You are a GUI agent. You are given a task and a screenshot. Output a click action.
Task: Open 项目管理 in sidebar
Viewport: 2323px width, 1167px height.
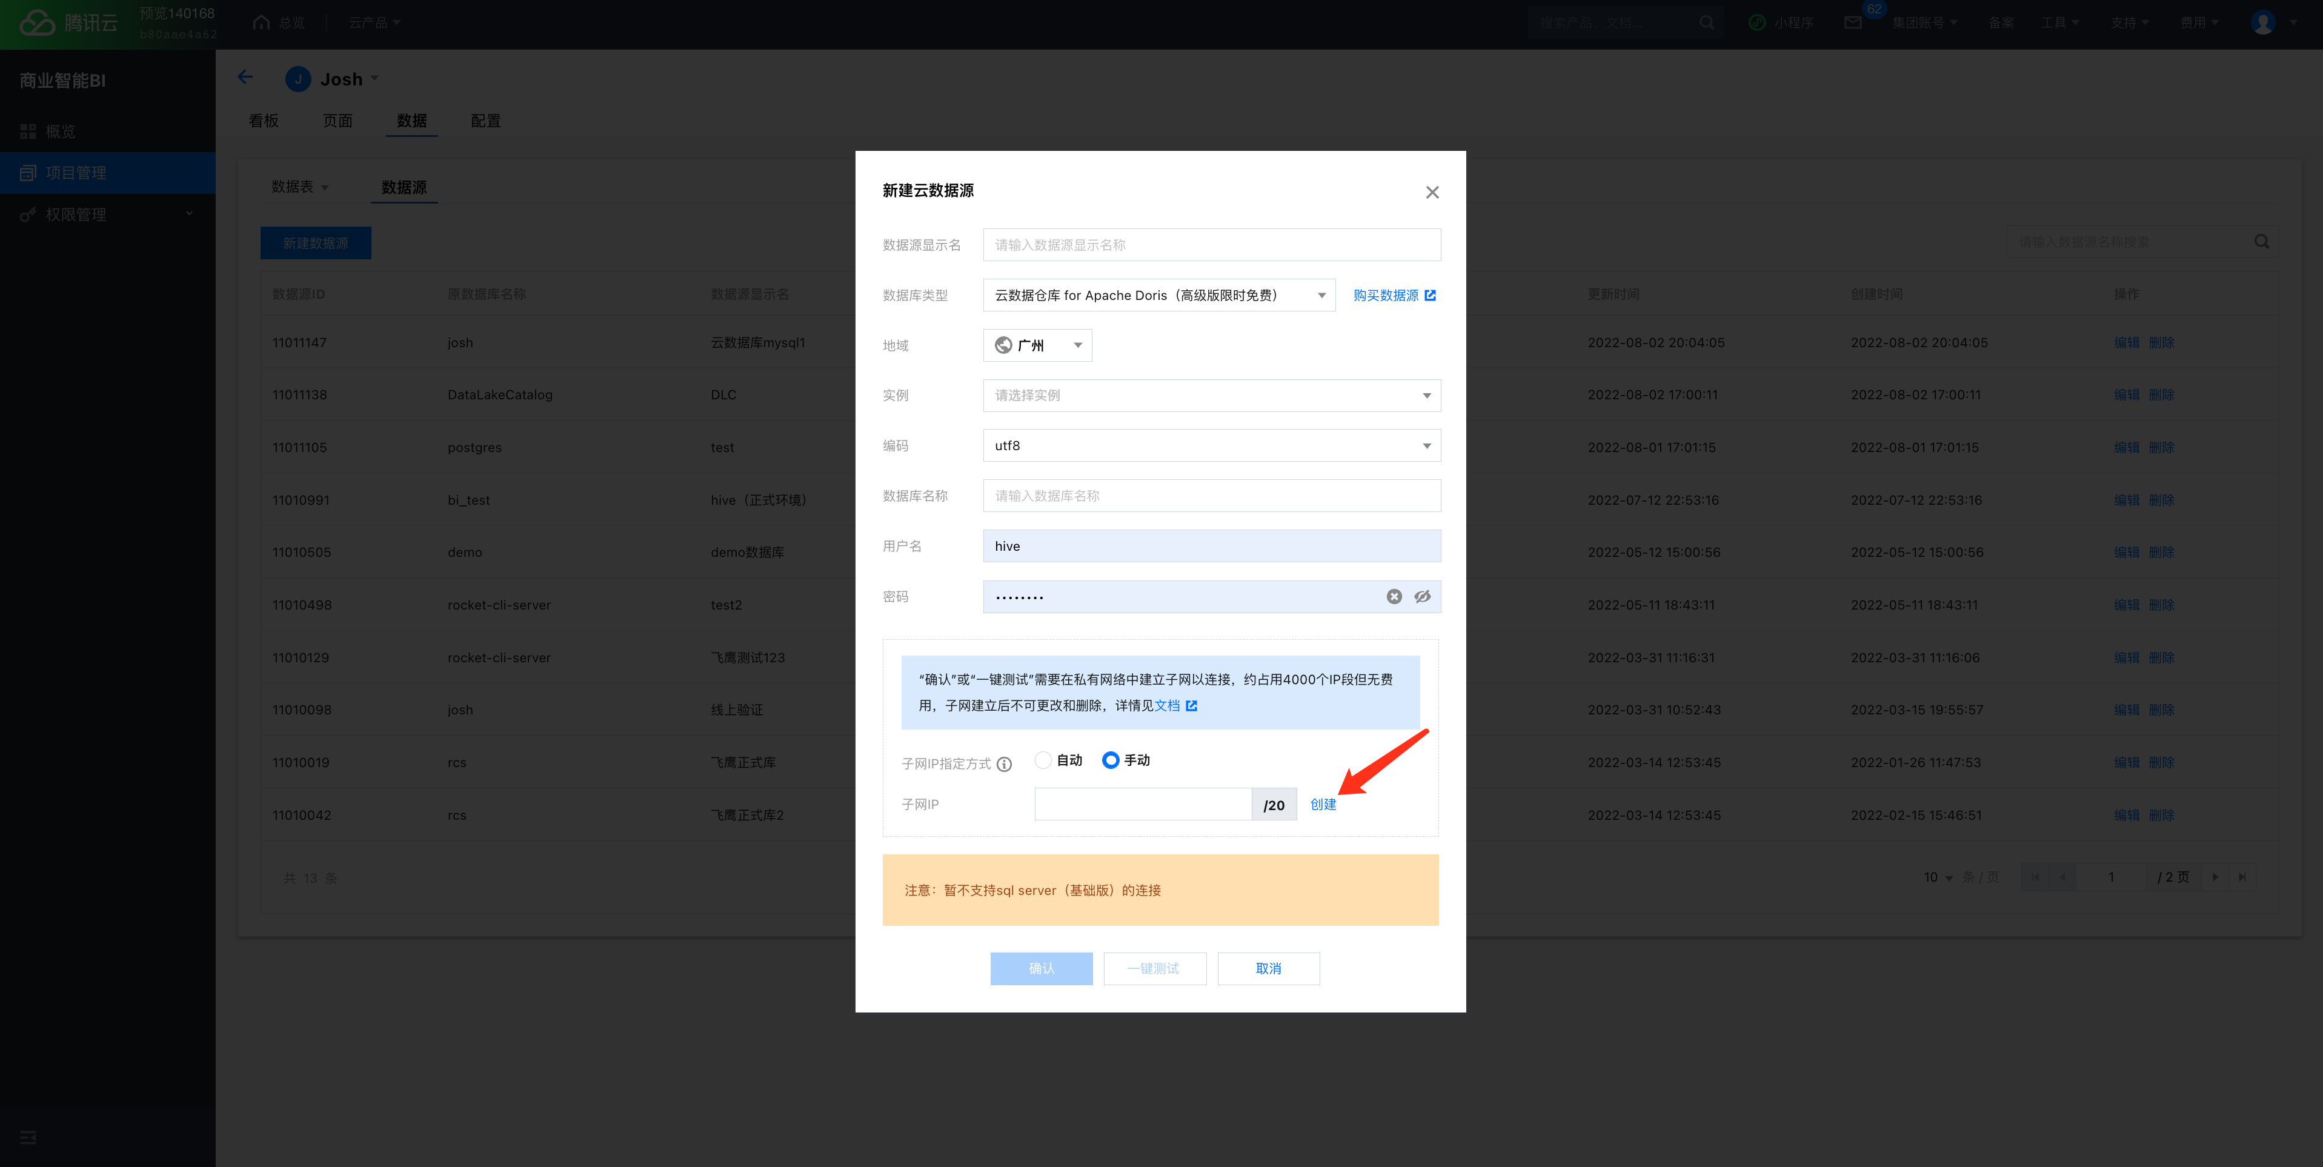click(77, 173)
